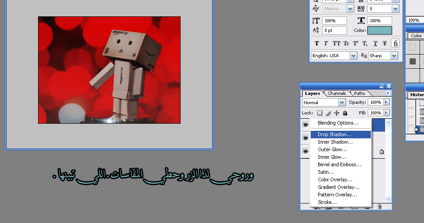Toggle Underline text style
Screen dimensions: 424x223
(x=375, y=43)
